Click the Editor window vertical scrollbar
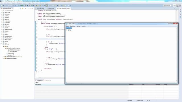This screenshot has width=182, height=102. coord(177,54)
